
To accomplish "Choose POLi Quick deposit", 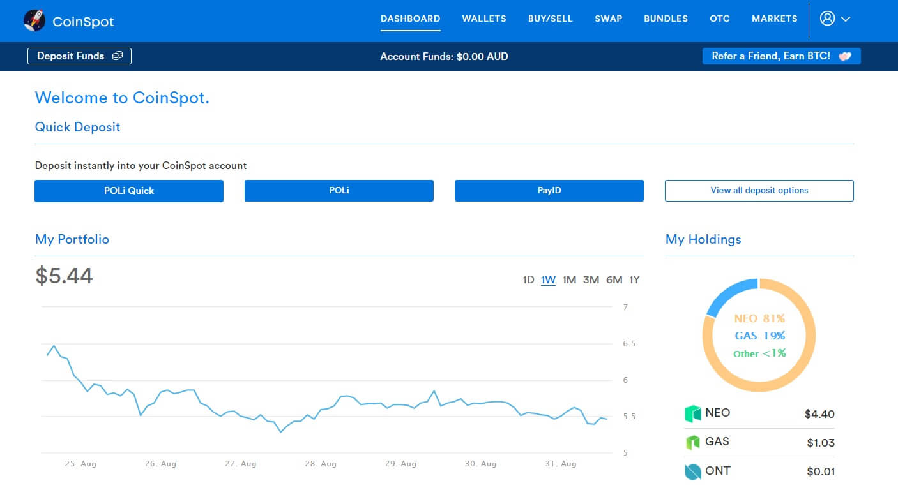I will pos(129,191).
